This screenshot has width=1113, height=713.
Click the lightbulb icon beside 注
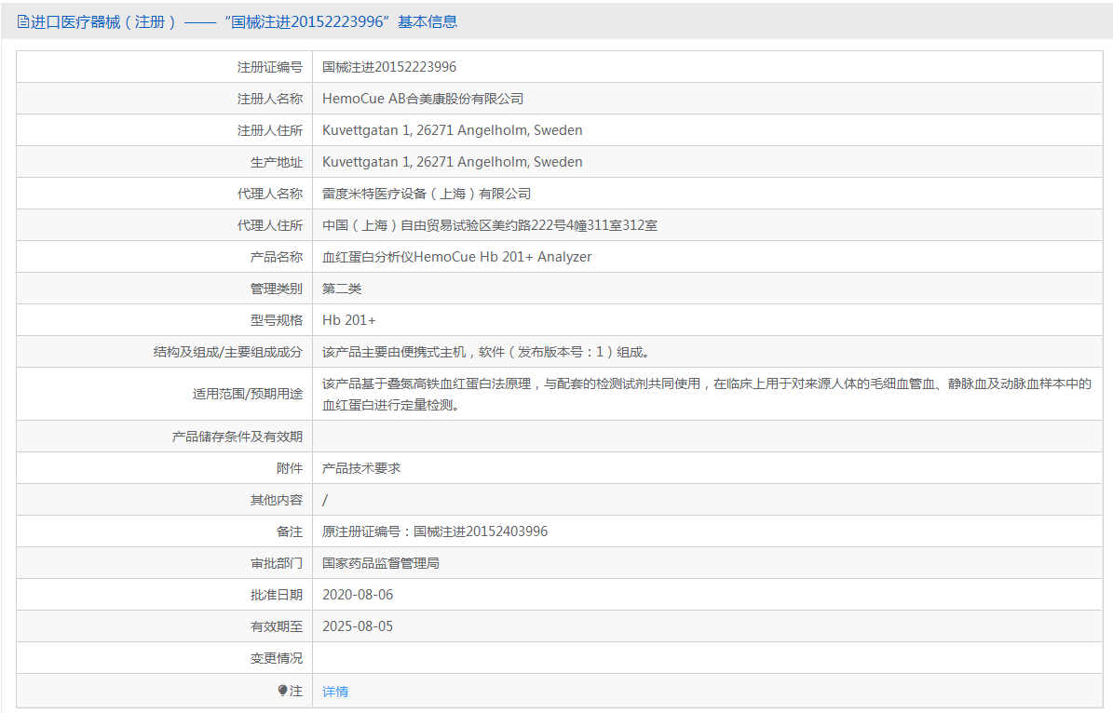click(x=282, y=691)
